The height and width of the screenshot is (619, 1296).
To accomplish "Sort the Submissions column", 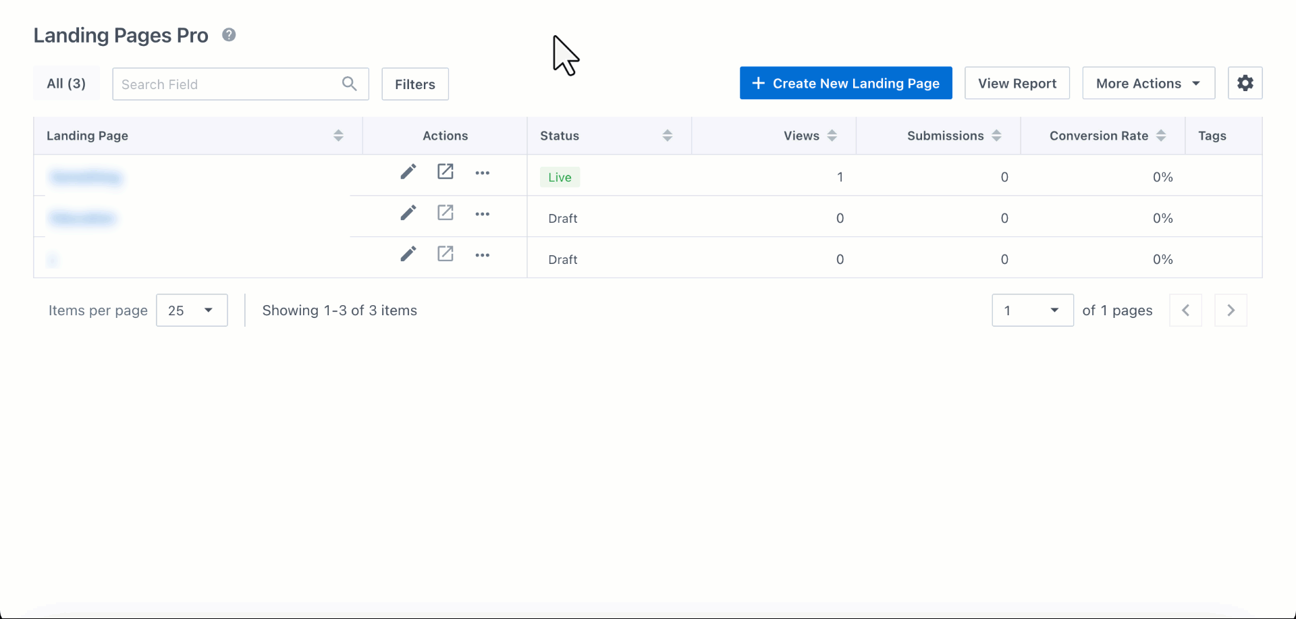I will pyautogui.click(x=998, y=135).
